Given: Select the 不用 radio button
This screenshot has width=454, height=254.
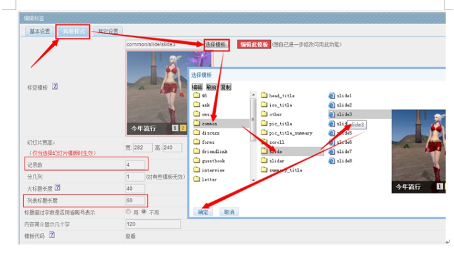Looking at the screenshot, I should (144, 212).
